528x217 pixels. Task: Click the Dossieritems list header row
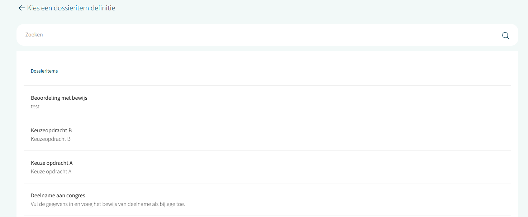click(x=267, y=71)
